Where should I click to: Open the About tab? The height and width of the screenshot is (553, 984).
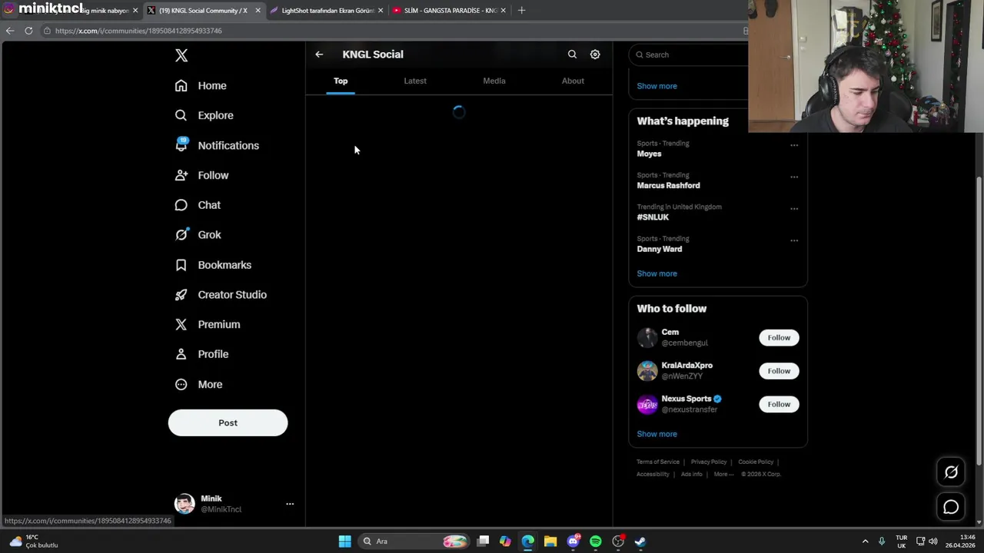tap(573, 81)
